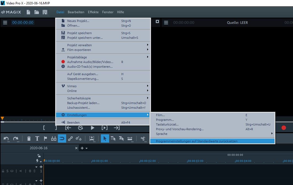This screenshot has height=185, width=293.
Task: Open the Datei menu
Action: pos(60,12)
